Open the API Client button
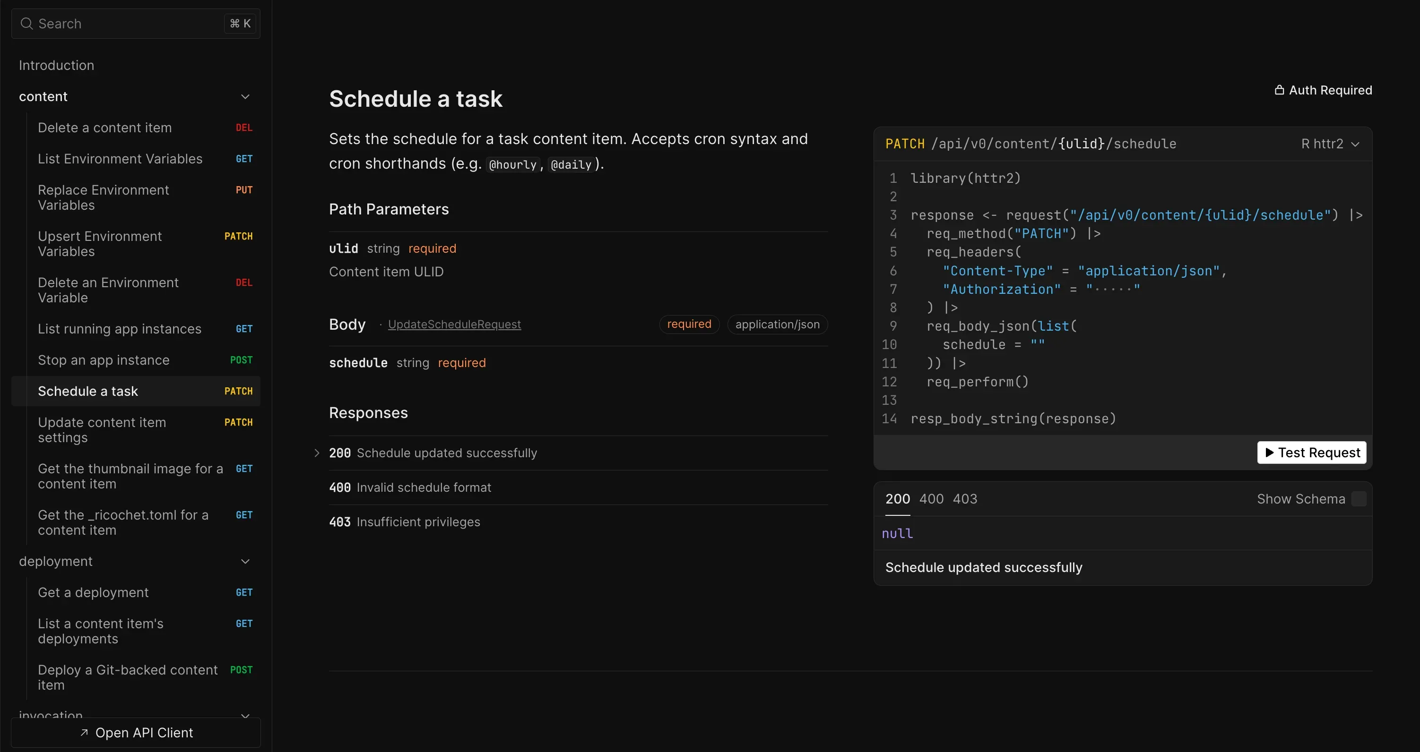 click(136, 732)
